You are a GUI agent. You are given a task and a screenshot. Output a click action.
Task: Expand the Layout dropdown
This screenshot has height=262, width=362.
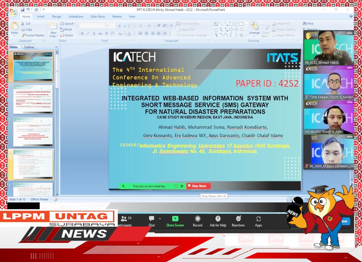pyautogui.click(x=68, y=24)
